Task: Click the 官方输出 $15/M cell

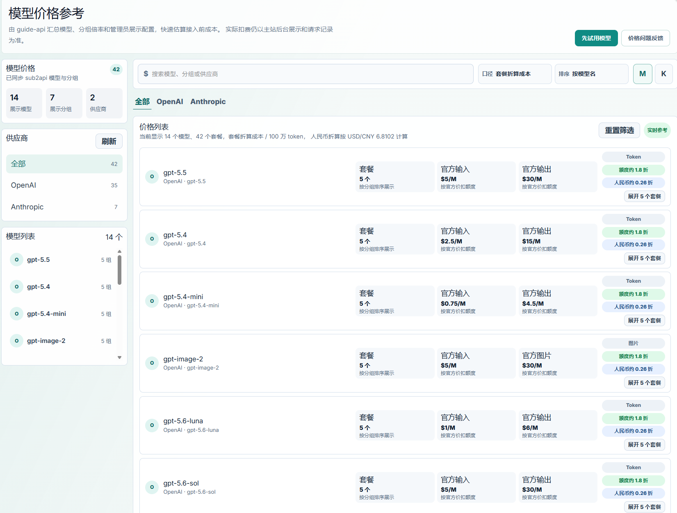Action: tap(558, 239)
